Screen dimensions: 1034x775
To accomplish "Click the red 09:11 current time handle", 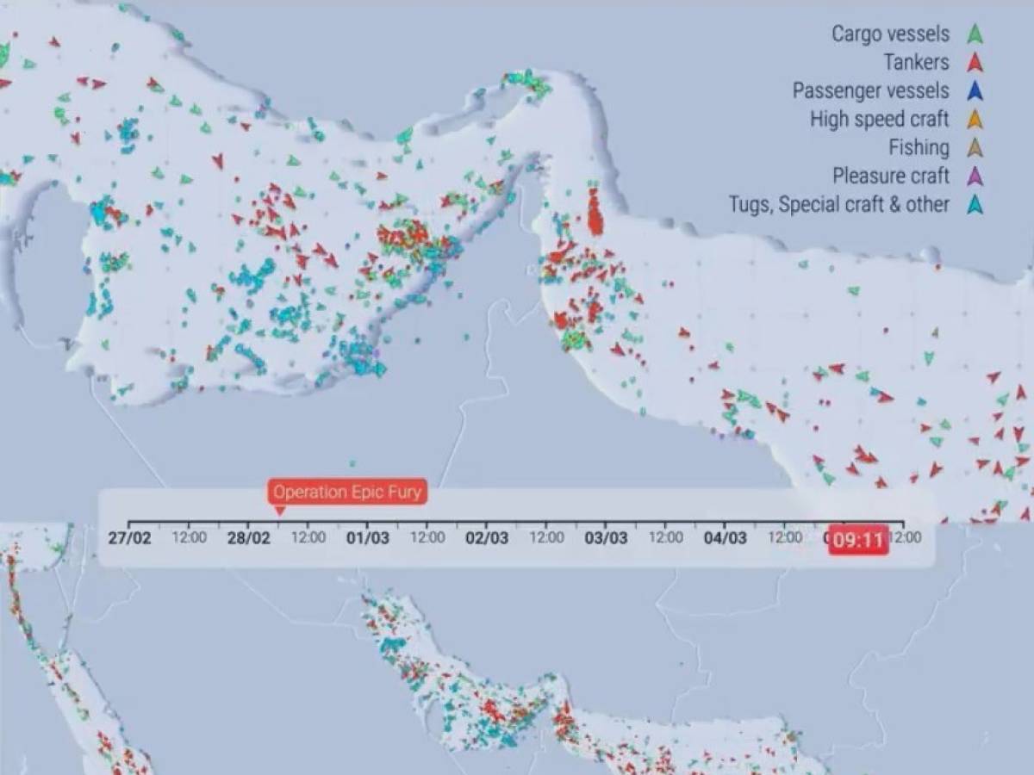I will 857,541.
